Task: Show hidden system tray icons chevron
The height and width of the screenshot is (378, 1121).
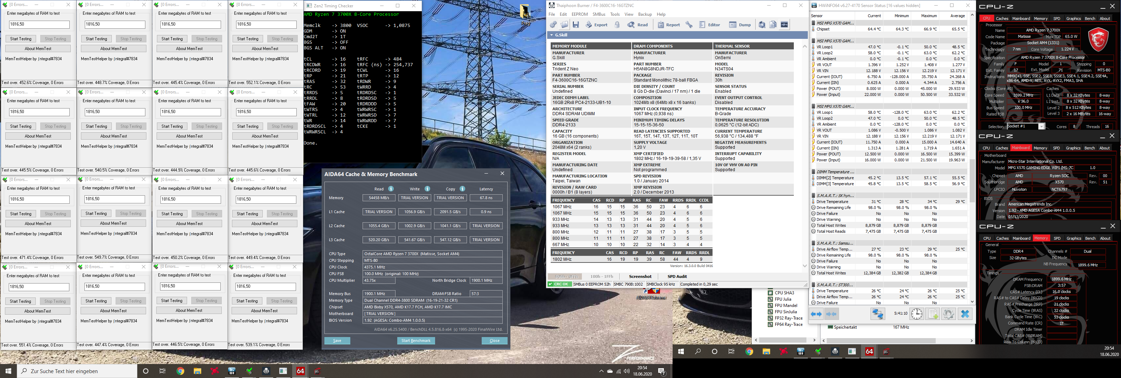Action: 601,371
